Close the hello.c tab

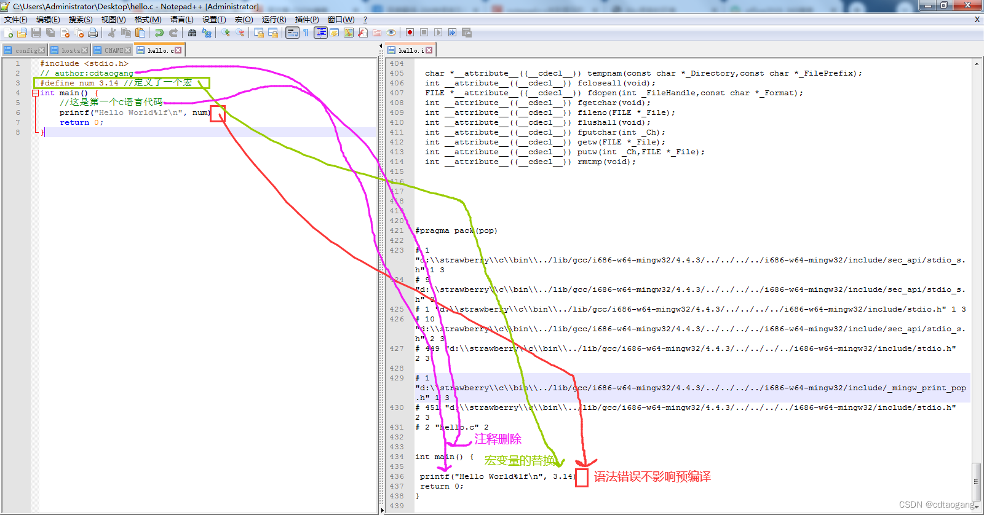click(178, 50)
